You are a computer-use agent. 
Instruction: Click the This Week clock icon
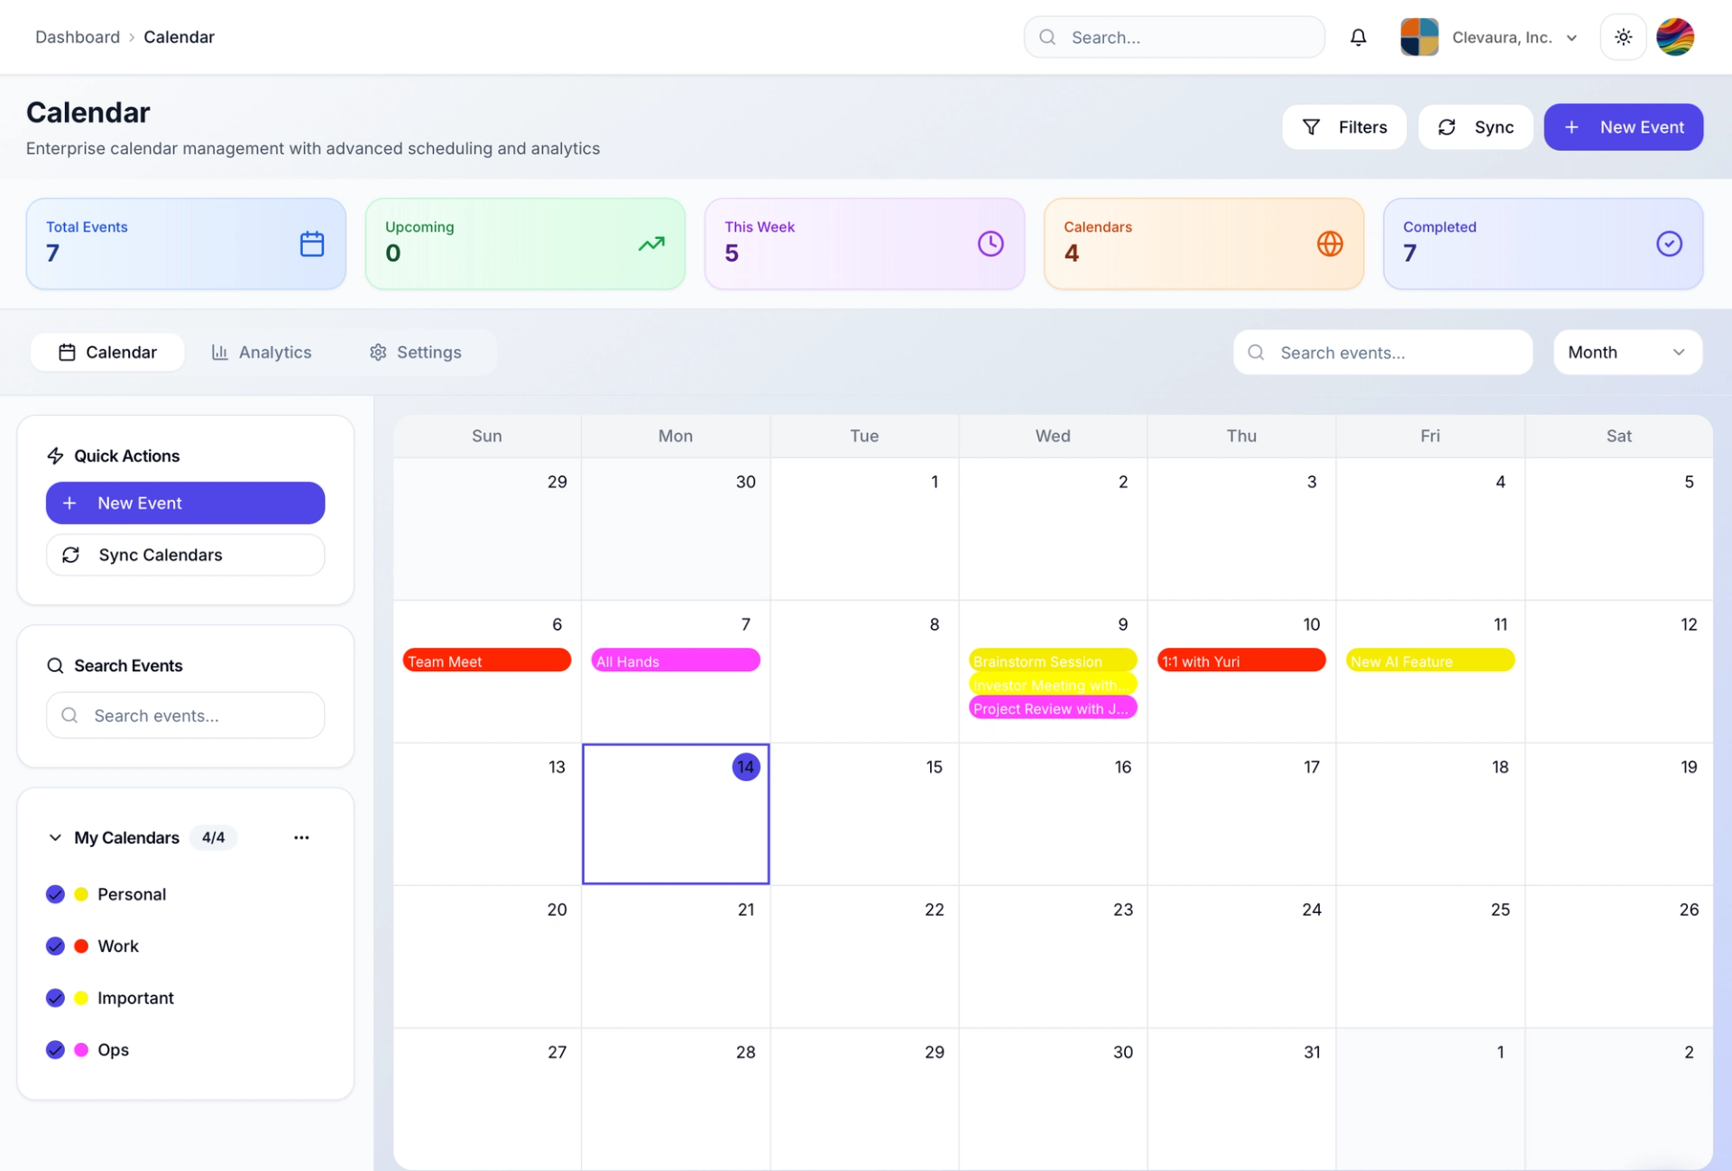(990, 244)
